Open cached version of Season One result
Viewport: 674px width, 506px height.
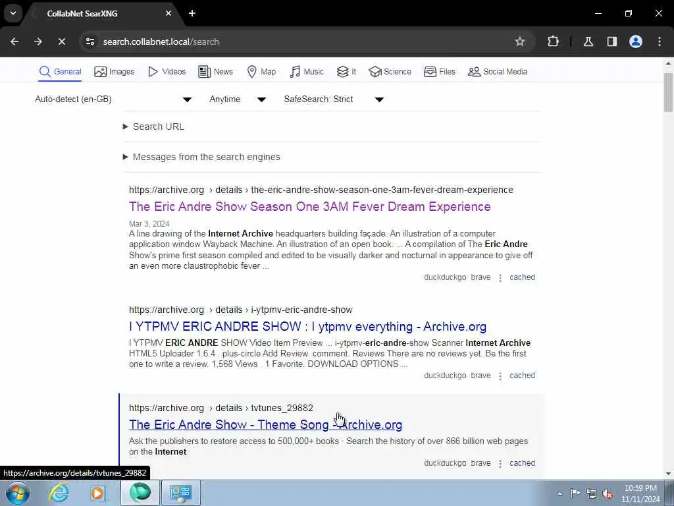pyautogui.click(x=522, y=277)
